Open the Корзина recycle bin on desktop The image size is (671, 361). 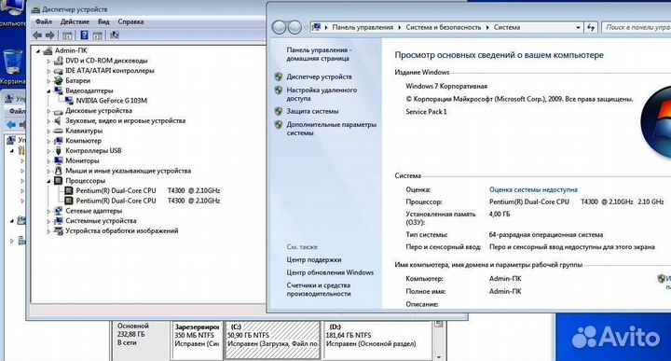coord(12,66)
